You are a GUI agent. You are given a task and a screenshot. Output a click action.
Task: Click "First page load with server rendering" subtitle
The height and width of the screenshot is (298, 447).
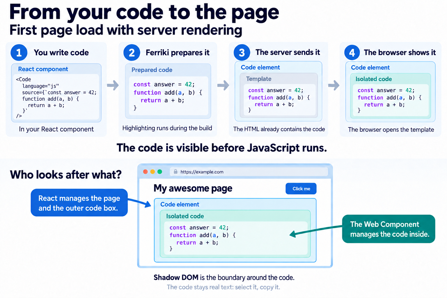pyautogui.click(x=126, y=30)
